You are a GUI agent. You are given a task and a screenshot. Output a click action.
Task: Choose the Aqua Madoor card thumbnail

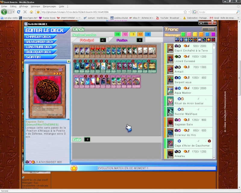click(x=170, y=90)
